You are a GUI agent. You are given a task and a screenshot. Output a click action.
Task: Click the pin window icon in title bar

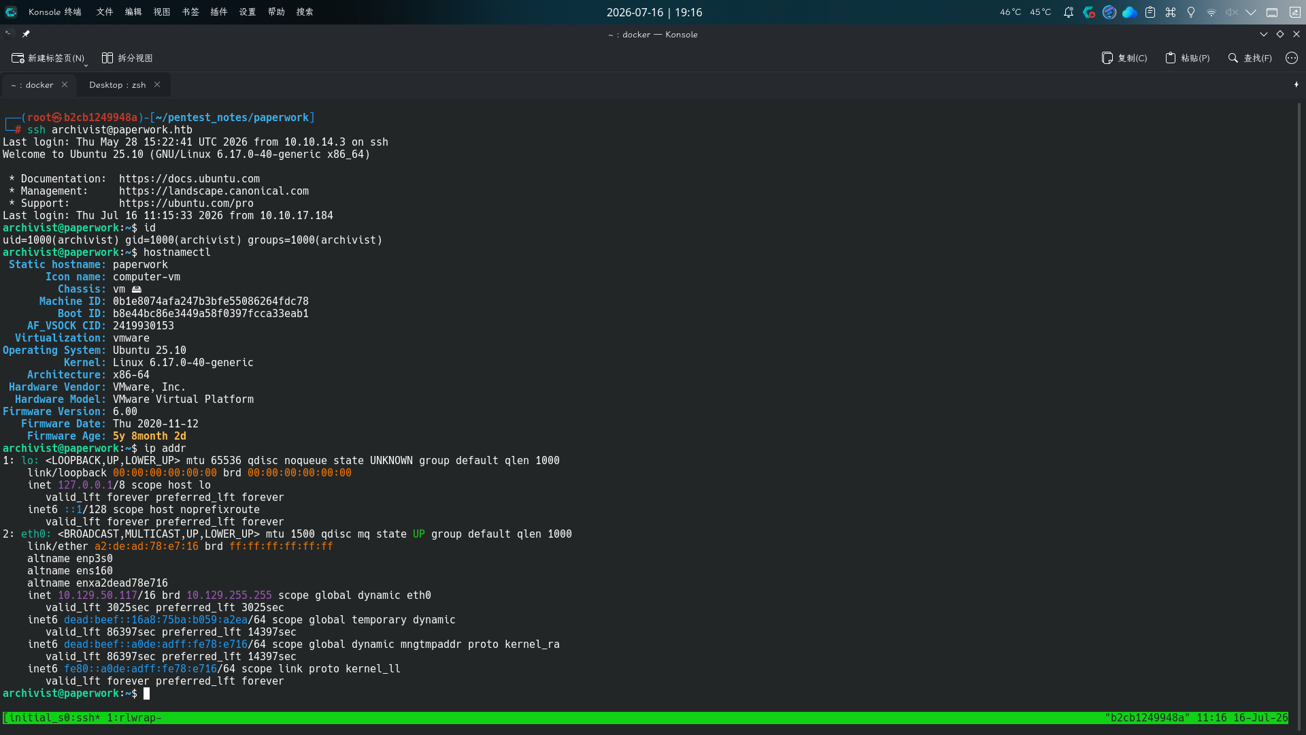26,33
